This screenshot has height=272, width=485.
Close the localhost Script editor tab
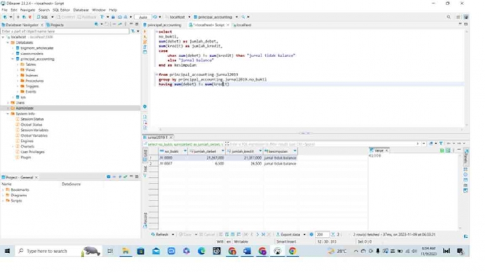pos(228,25)
